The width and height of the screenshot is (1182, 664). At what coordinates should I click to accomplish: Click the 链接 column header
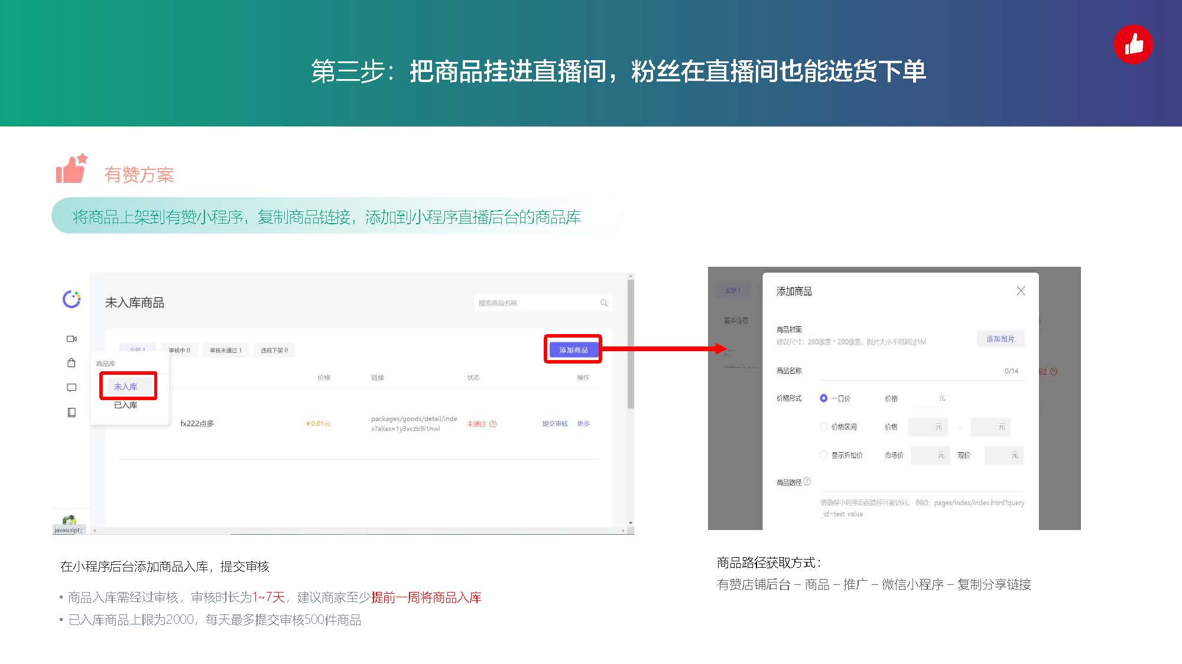pos(378,378)
